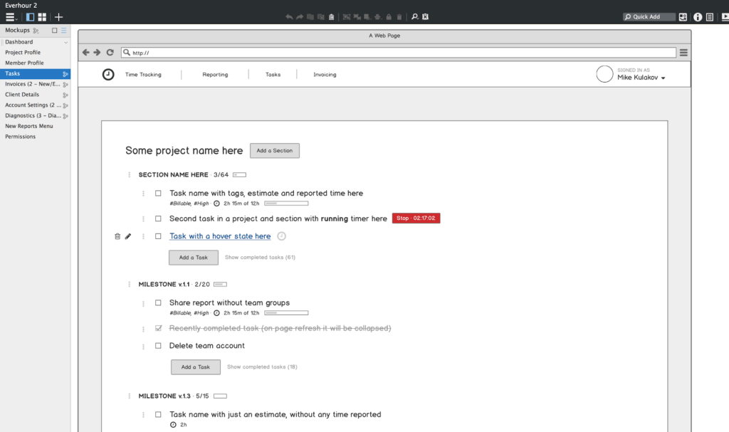The height and width of the screenshot is (432, 729).
Task: Create a new mockup with the plus icon
Action: pos(58,16)
